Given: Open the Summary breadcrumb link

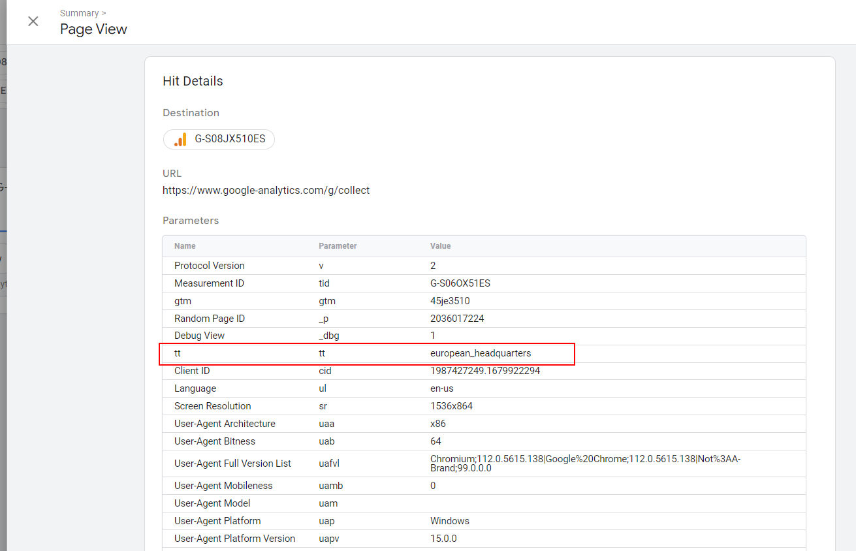Looking at the screenshot, I should [x=78, y=12].
